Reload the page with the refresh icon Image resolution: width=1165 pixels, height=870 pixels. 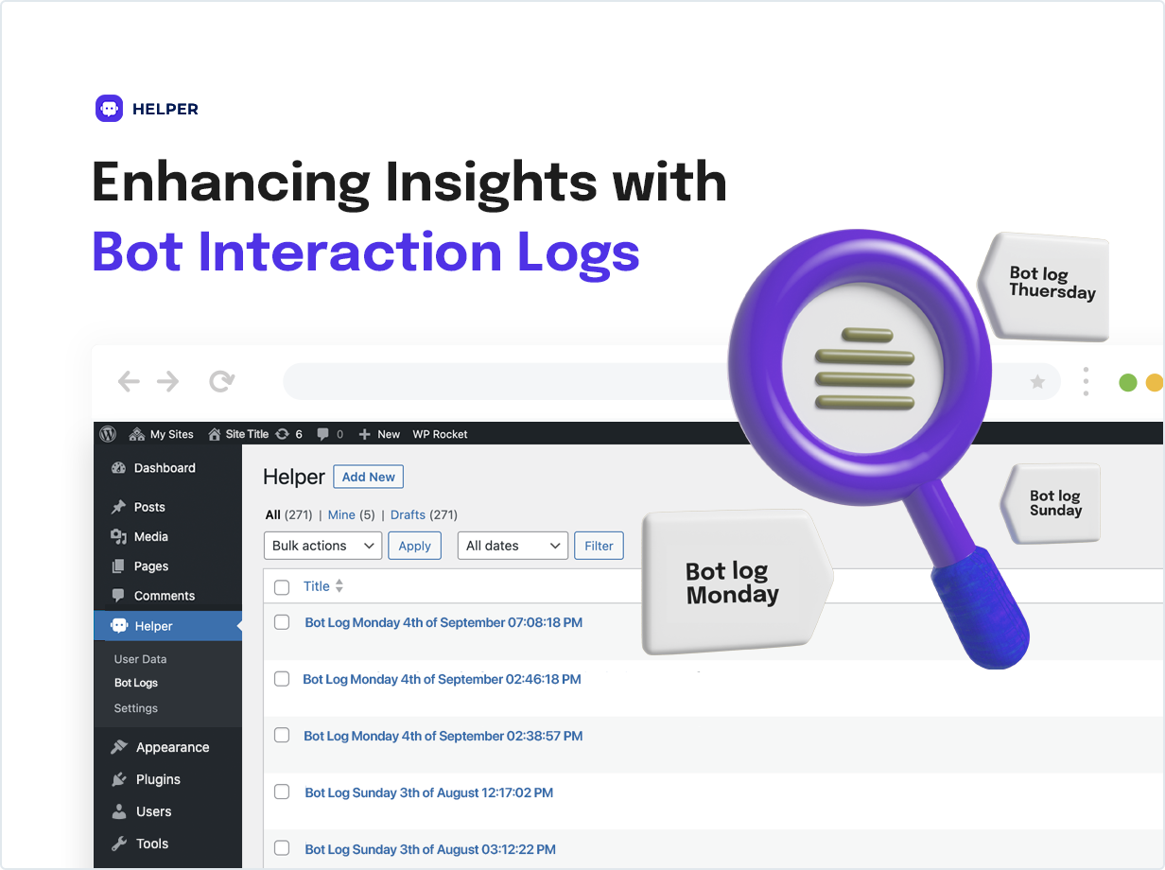(x=221, y=382)
